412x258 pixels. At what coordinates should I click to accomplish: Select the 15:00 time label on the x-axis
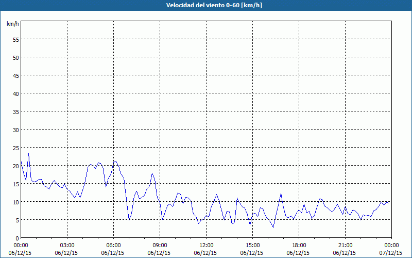coord(252,245)
